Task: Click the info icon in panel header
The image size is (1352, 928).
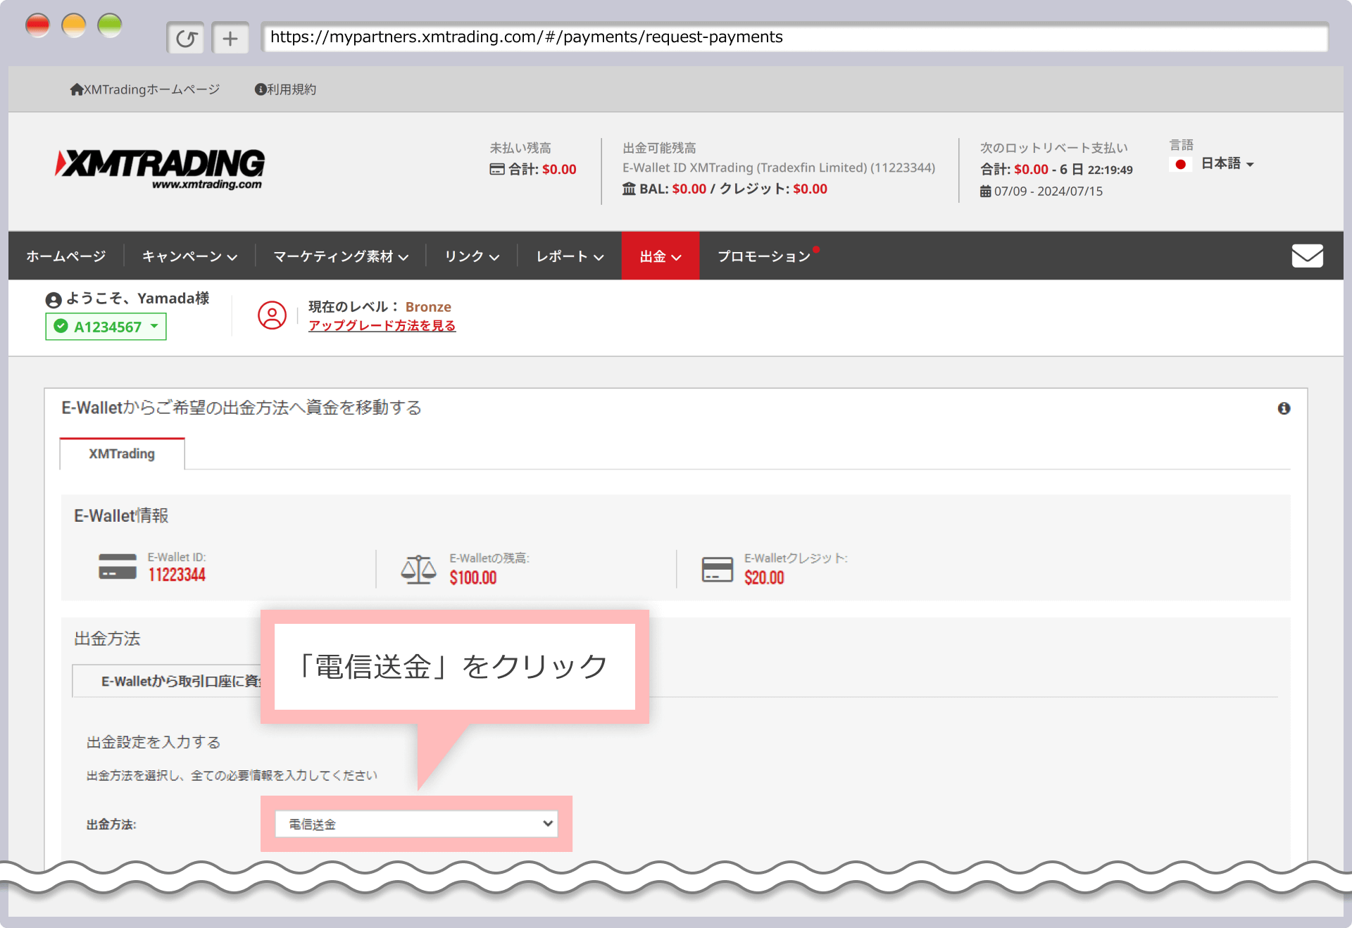Action: (x=1284, y=408)
